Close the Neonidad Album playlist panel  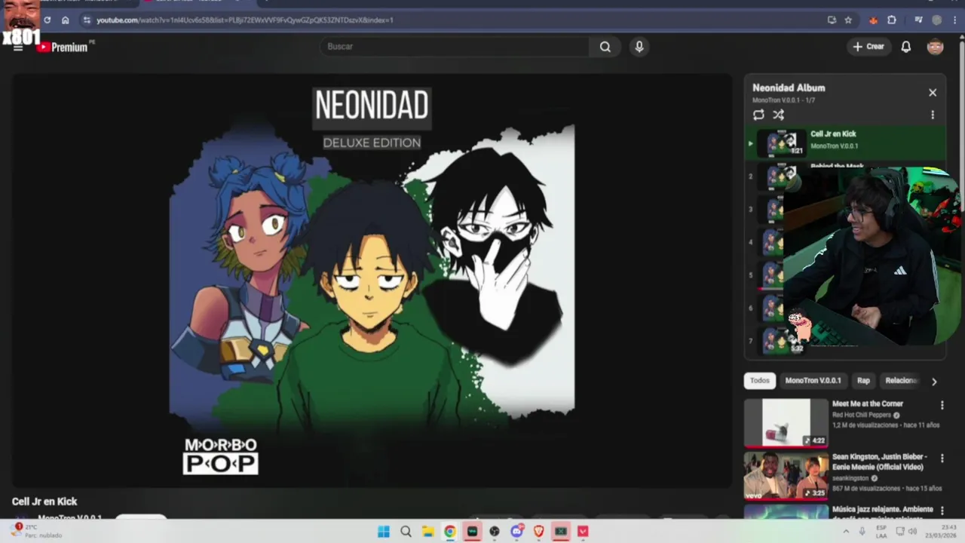933,93
